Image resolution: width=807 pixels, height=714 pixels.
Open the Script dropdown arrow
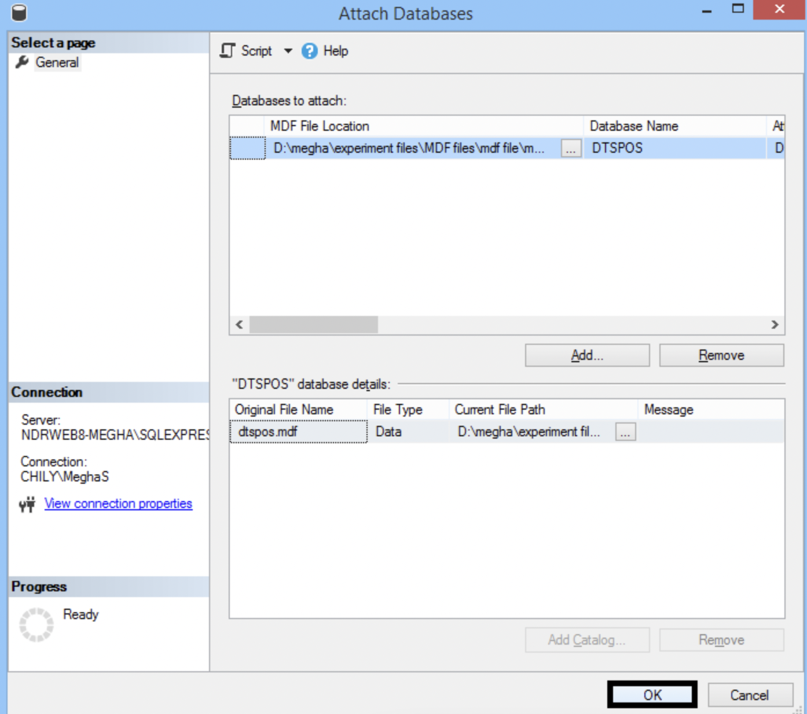pyautogui.click(x=288, y=51)
